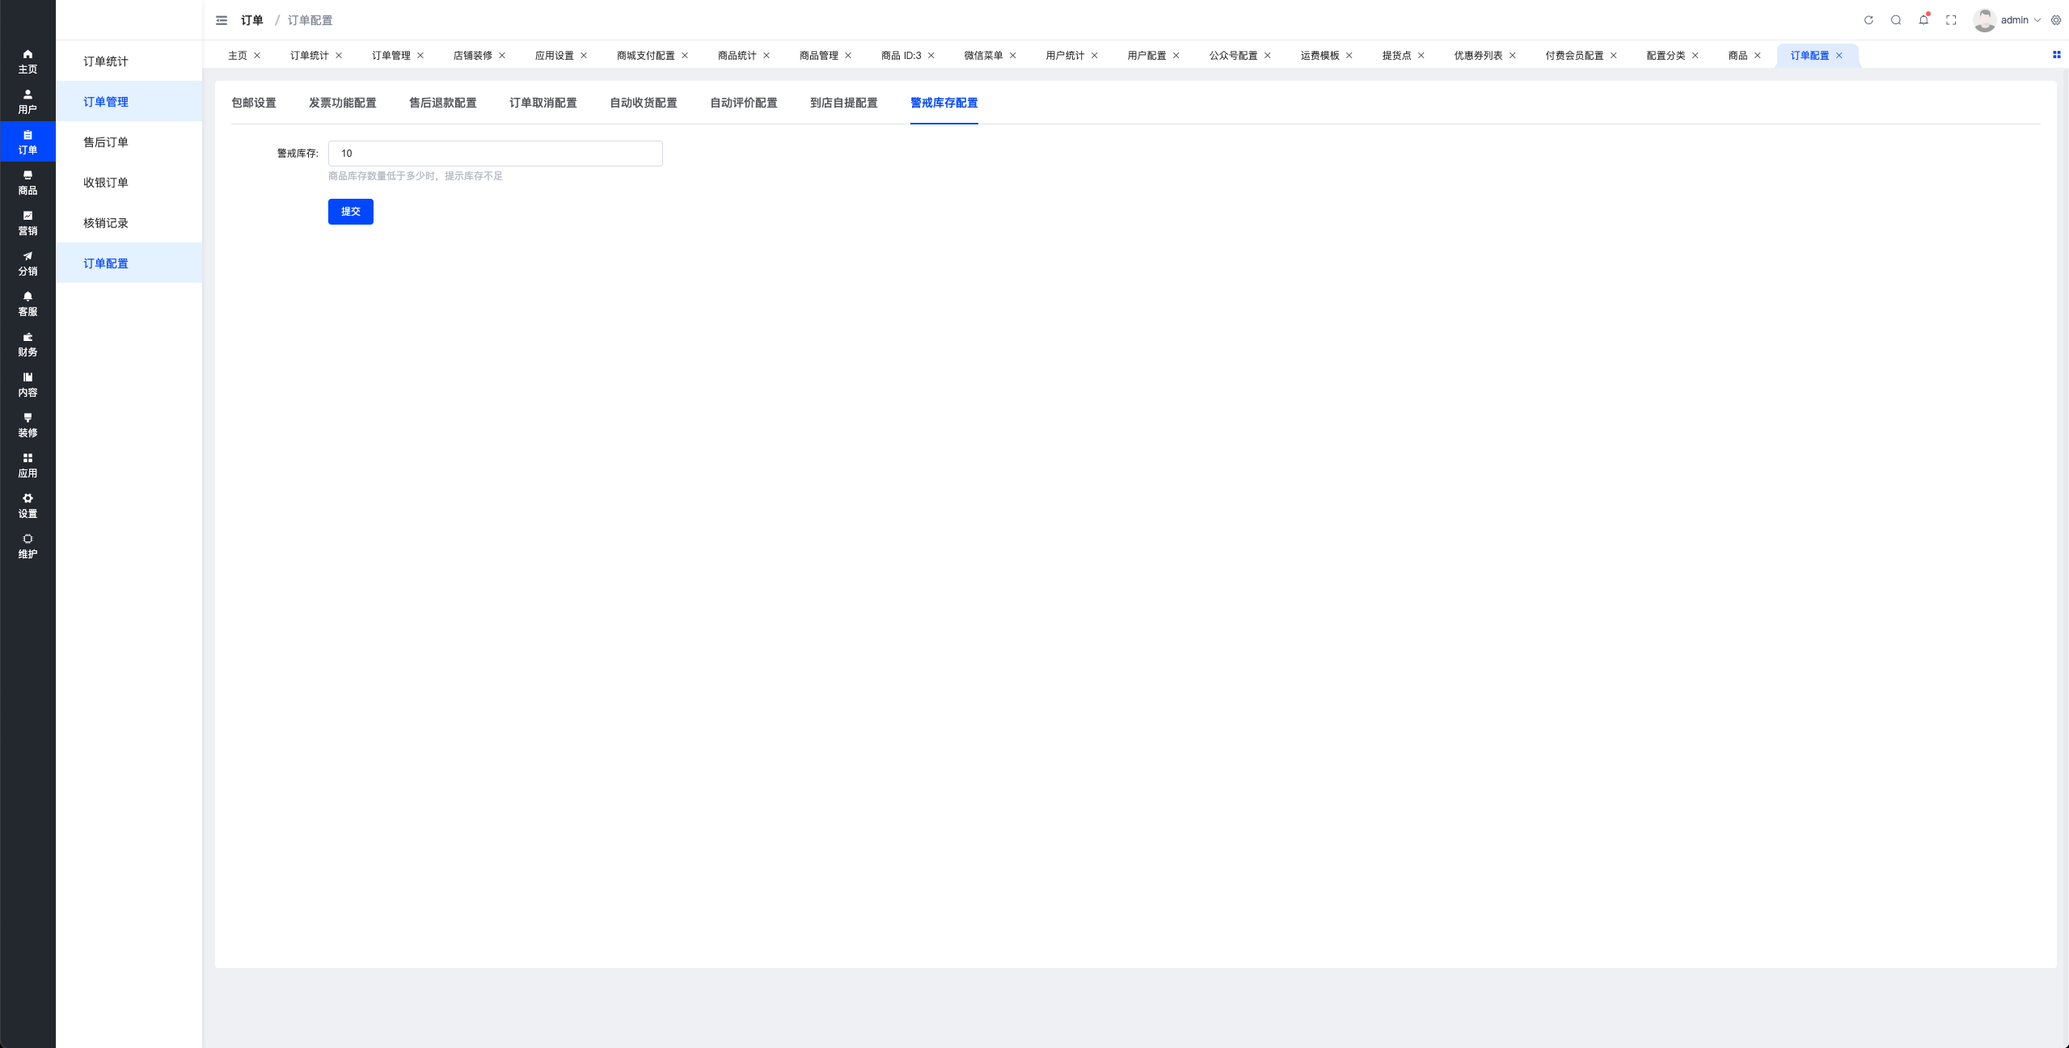Viewport: 2069px width, 1048px height.
Task: Switch to the 提货点 page tab
Action: 1397,55
